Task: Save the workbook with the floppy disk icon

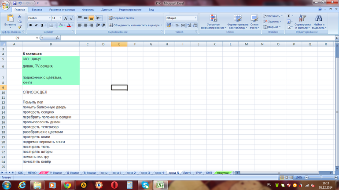Action: click(15, 3)
